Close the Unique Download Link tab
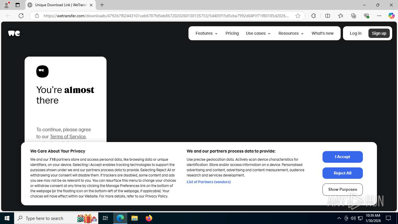 91,5
